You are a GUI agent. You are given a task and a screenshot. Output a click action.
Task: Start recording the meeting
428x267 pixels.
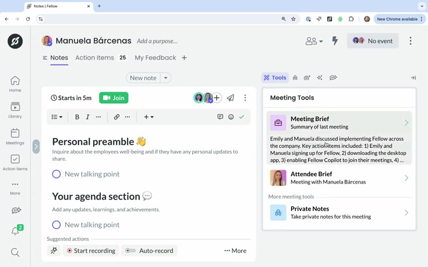pos(91,251)
